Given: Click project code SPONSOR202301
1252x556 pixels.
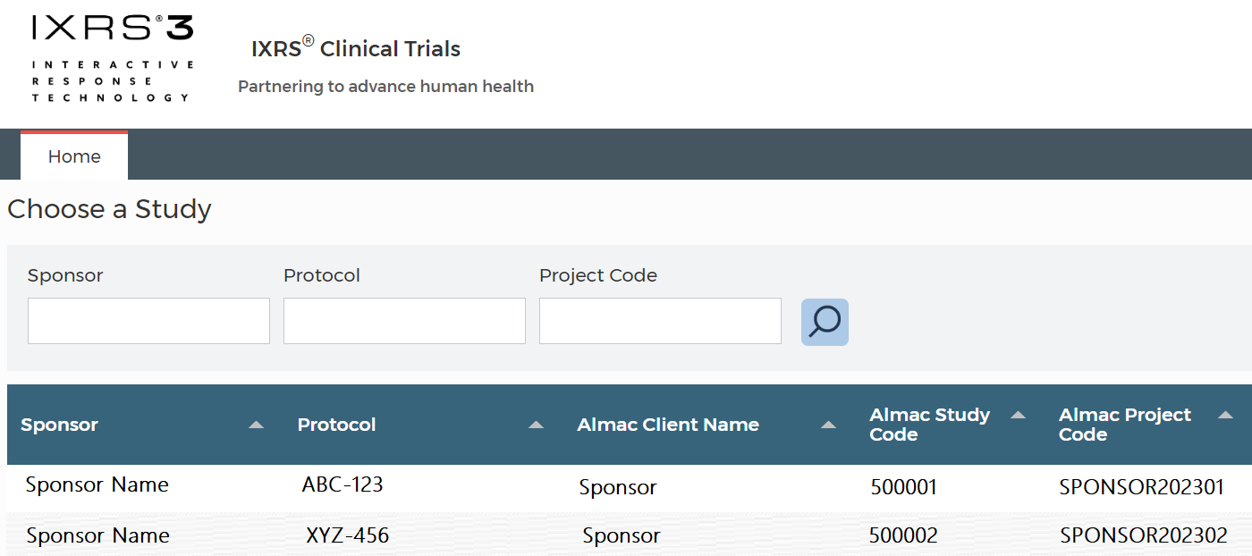Looking at the screenshot, I should [1141, 487].
